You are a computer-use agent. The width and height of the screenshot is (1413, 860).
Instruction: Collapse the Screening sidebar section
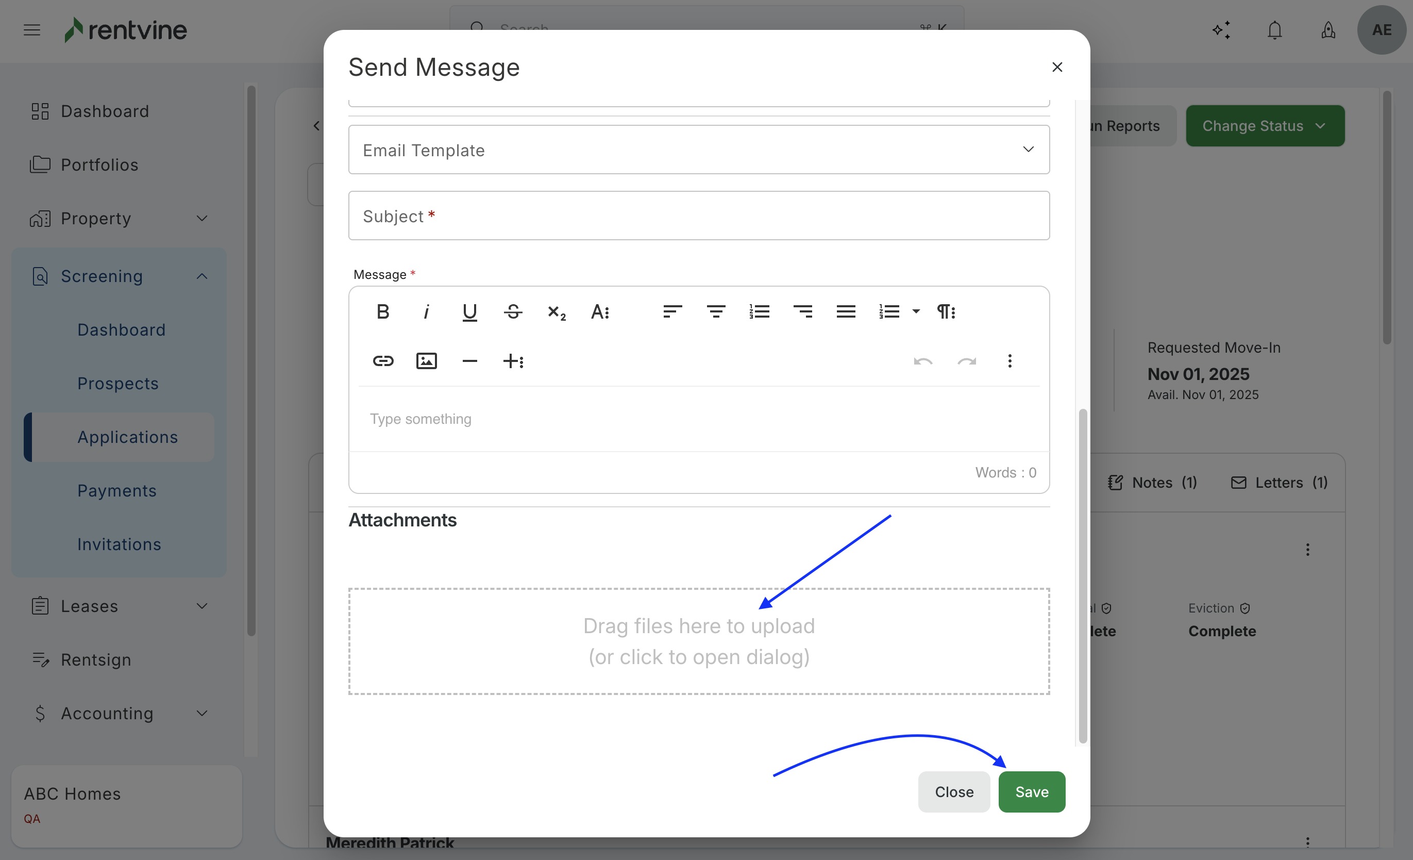coord(202,276)
